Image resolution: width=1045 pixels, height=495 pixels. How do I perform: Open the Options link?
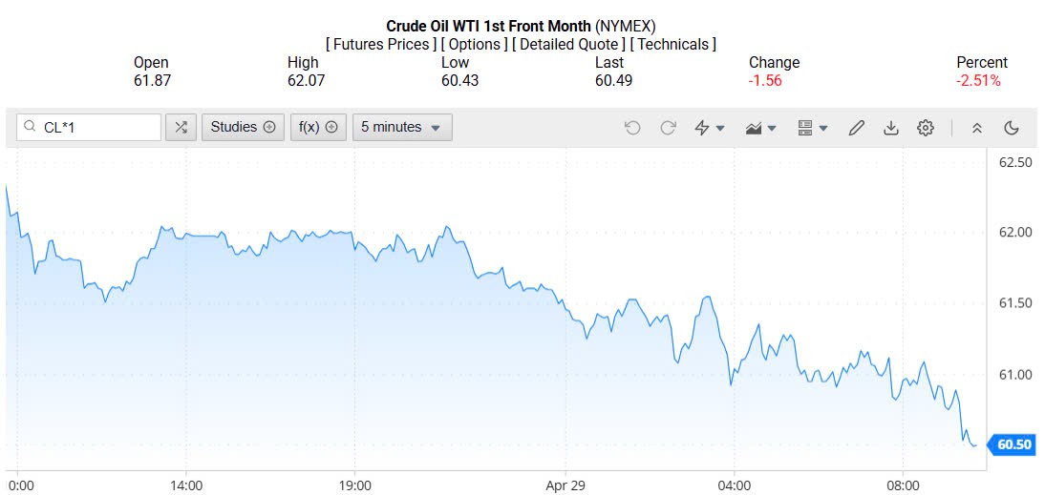coord(474,44)
